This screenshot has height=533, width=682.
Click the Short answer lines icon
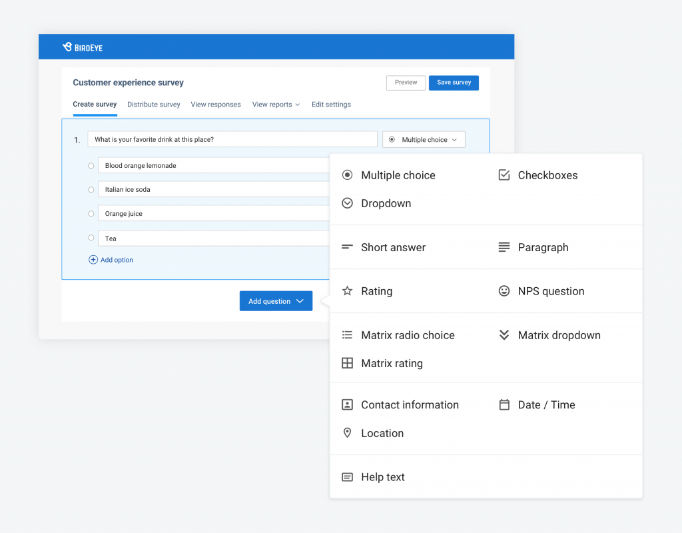347,247
